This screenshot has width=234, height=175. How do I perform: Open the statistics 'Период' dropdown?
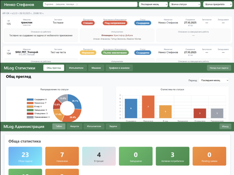214,80
